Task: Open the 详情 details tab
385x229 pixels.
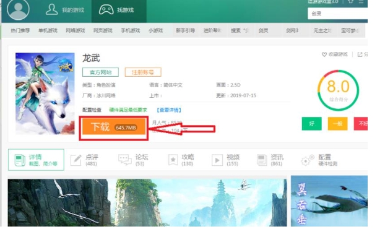Action: 36,160
